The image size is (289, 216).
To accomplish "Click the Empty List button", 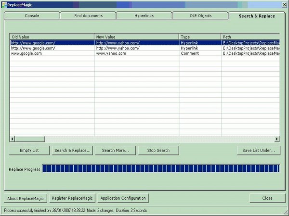I will [x=29, y=151].
